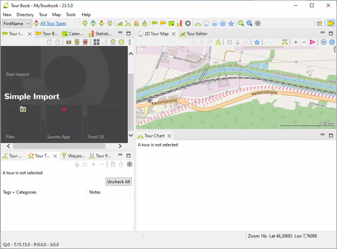The width and height of the screenshot is (337, 249).
Task: Click the map bookmark star icon in 2D Tour Map toolbar
Action: pos(257,42)
